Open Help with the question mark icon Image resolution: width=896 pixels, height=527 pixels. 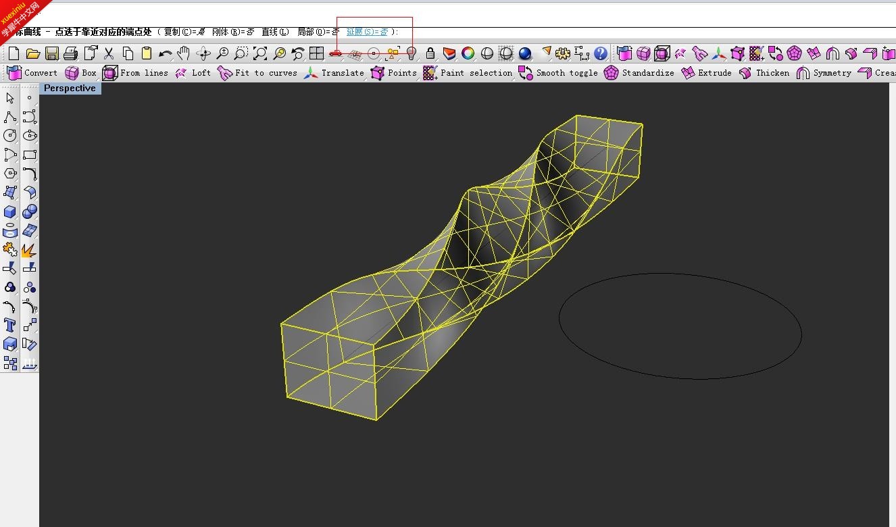coord(601,53)
